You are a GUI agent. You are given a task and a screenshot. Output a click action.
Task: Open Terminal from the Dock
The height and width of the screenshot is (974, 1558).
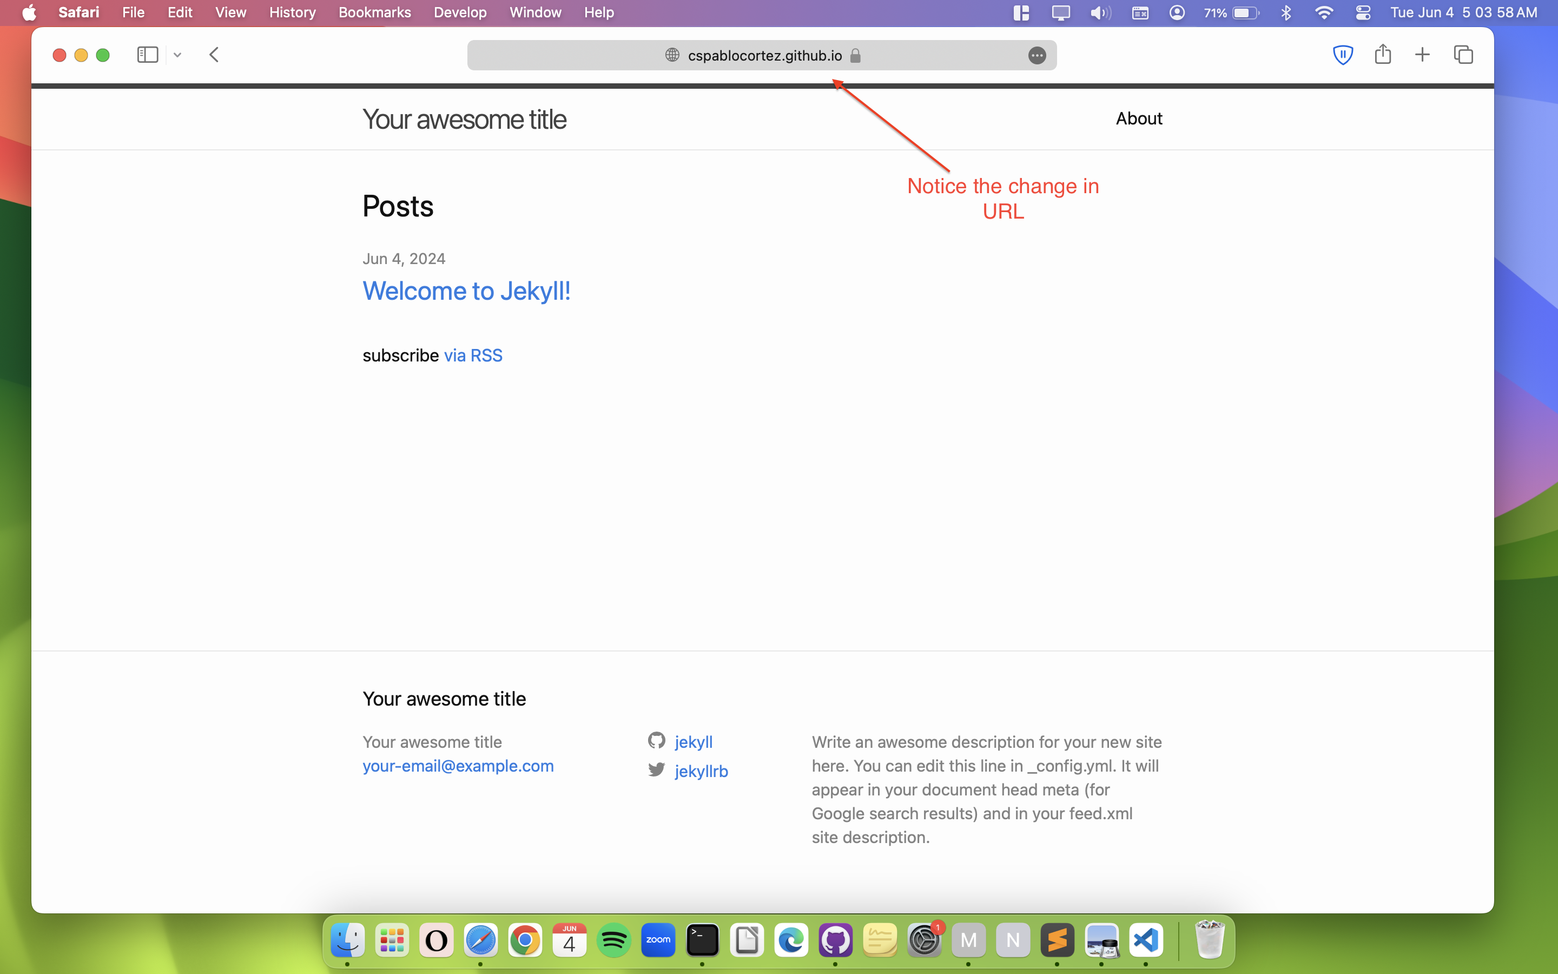click(x=702, y=940)
